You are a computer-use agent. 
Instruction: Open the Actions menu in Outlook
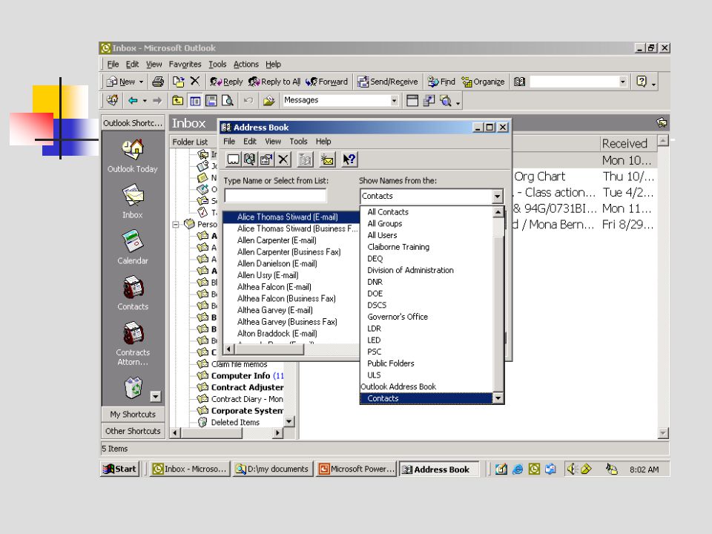pos(245,64)
